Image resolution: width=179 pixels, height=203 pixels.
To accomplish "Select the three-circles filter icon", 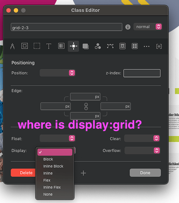I will 98,46.
